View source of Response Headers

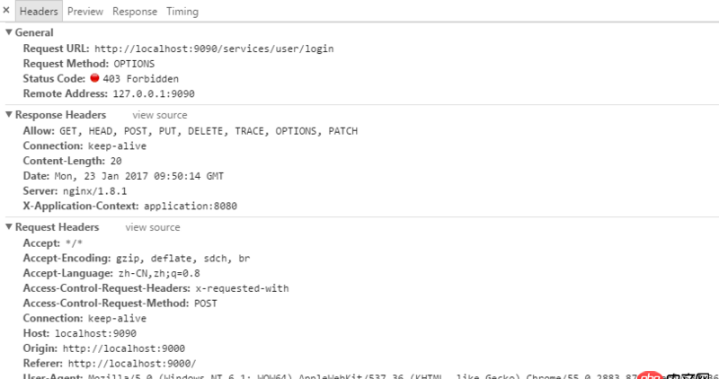[x=160, y=115]
